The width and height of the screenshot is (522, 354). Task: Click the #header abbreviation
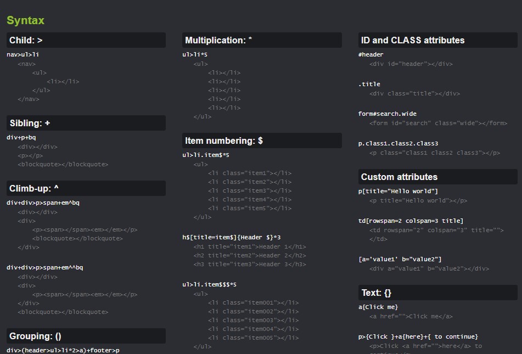[x=371, y=54]
